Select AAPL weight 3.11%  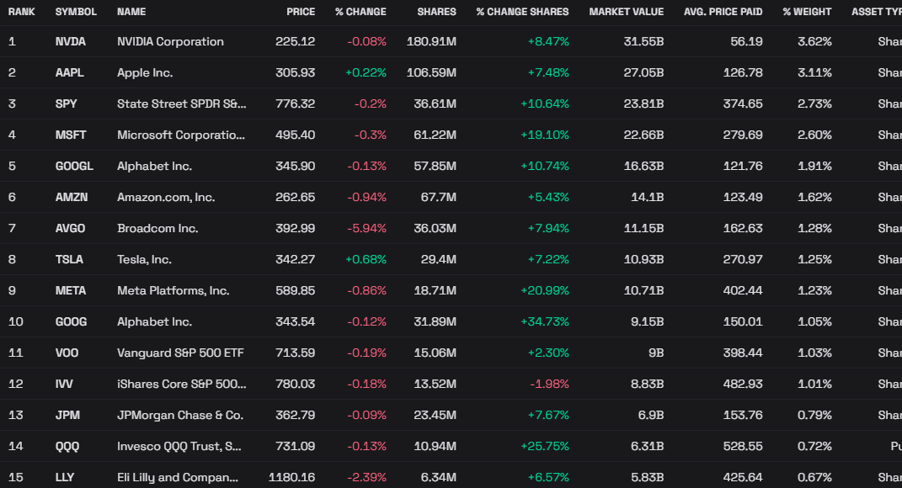tap(814, 72)
